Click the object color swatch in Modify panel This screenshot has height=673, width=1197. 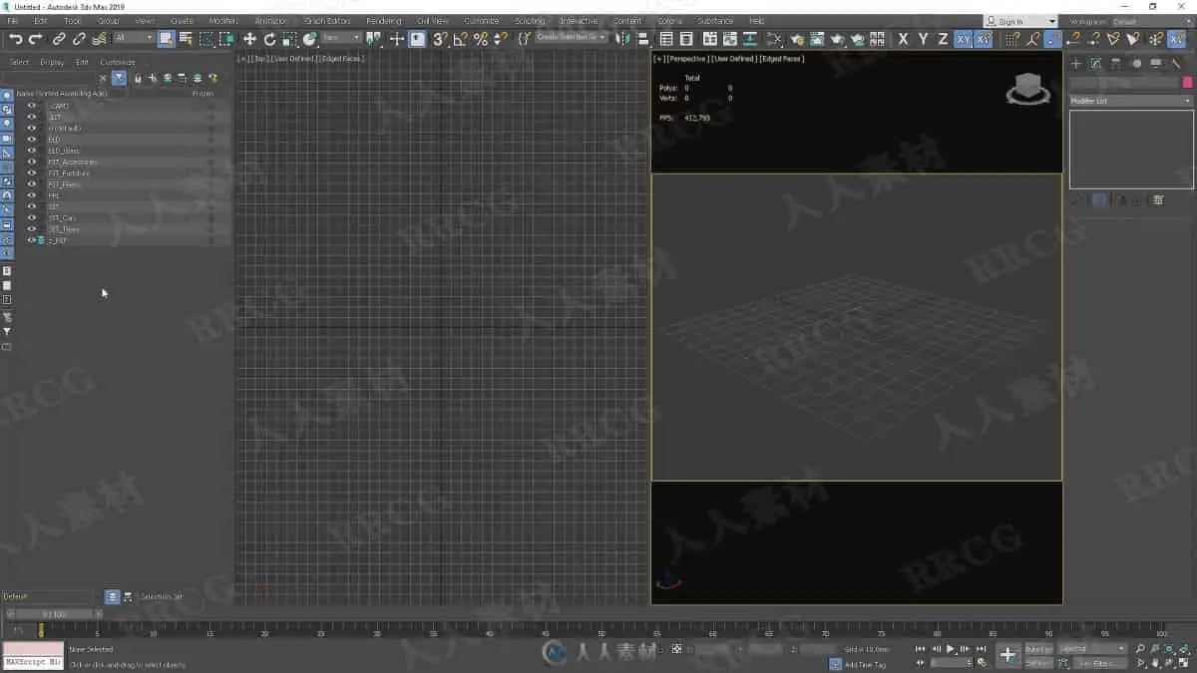(x=1187, y=83)
